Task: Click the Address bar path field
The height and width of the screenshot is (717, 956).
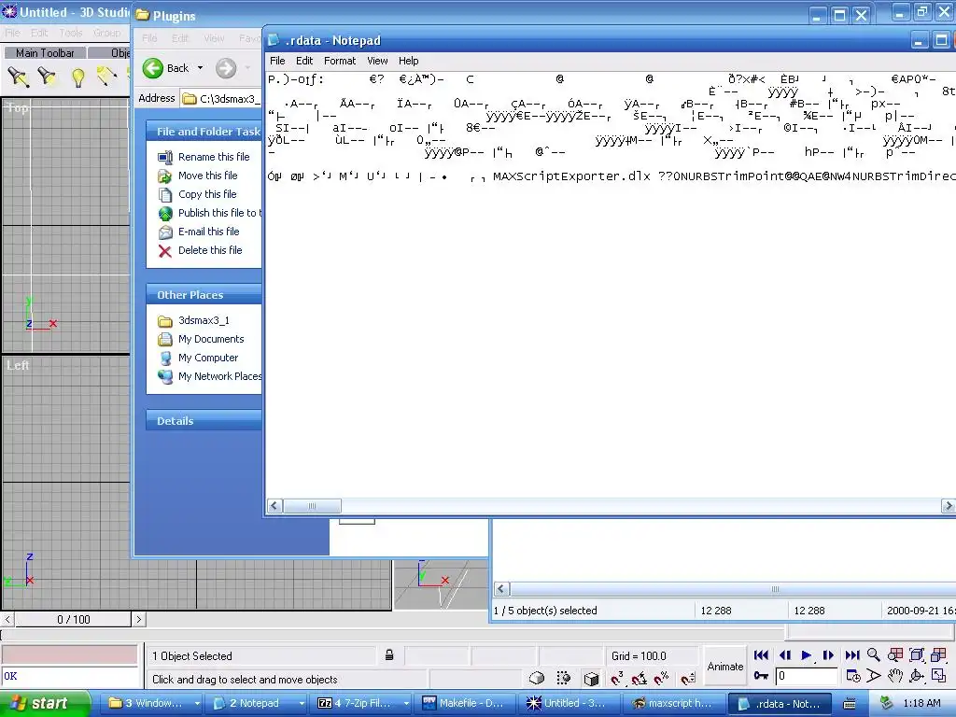Action: tap(221, 99)
